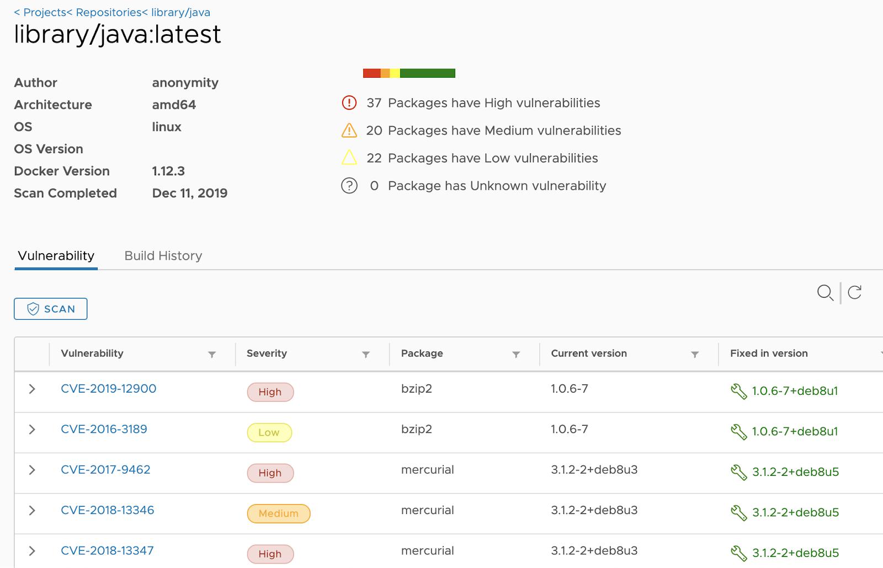Click the green segment of vulnerability bar
The image size is (883, 568).
tap(427, 73)
